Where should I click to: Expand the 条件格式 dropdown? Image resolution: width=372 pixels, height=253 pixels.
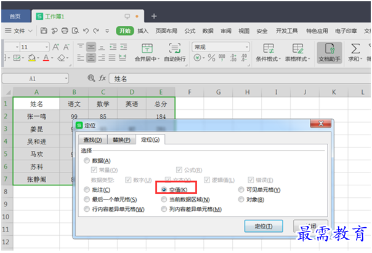280,59
